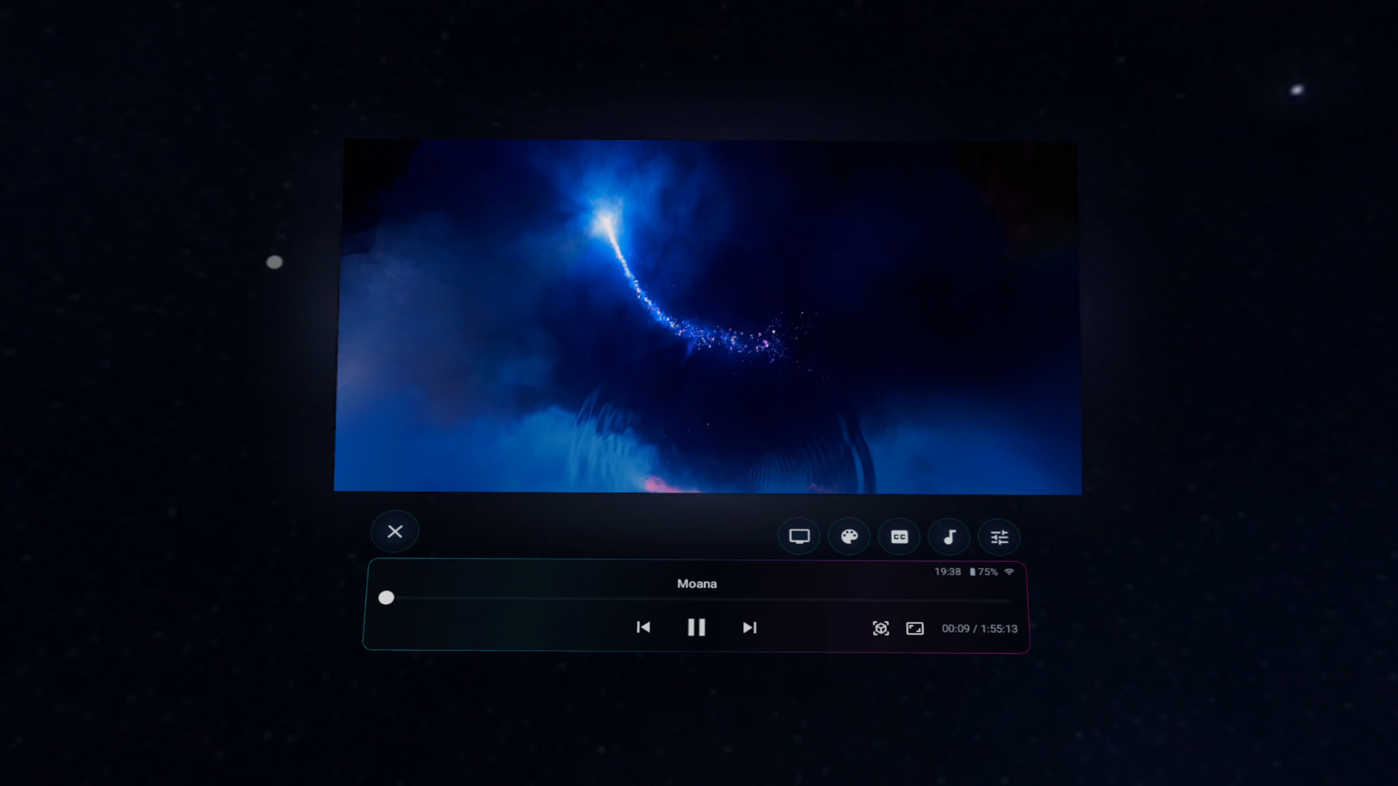Screen dimensions: 1398x786
Task: Skip to the previous video
Action: [643, 627]
